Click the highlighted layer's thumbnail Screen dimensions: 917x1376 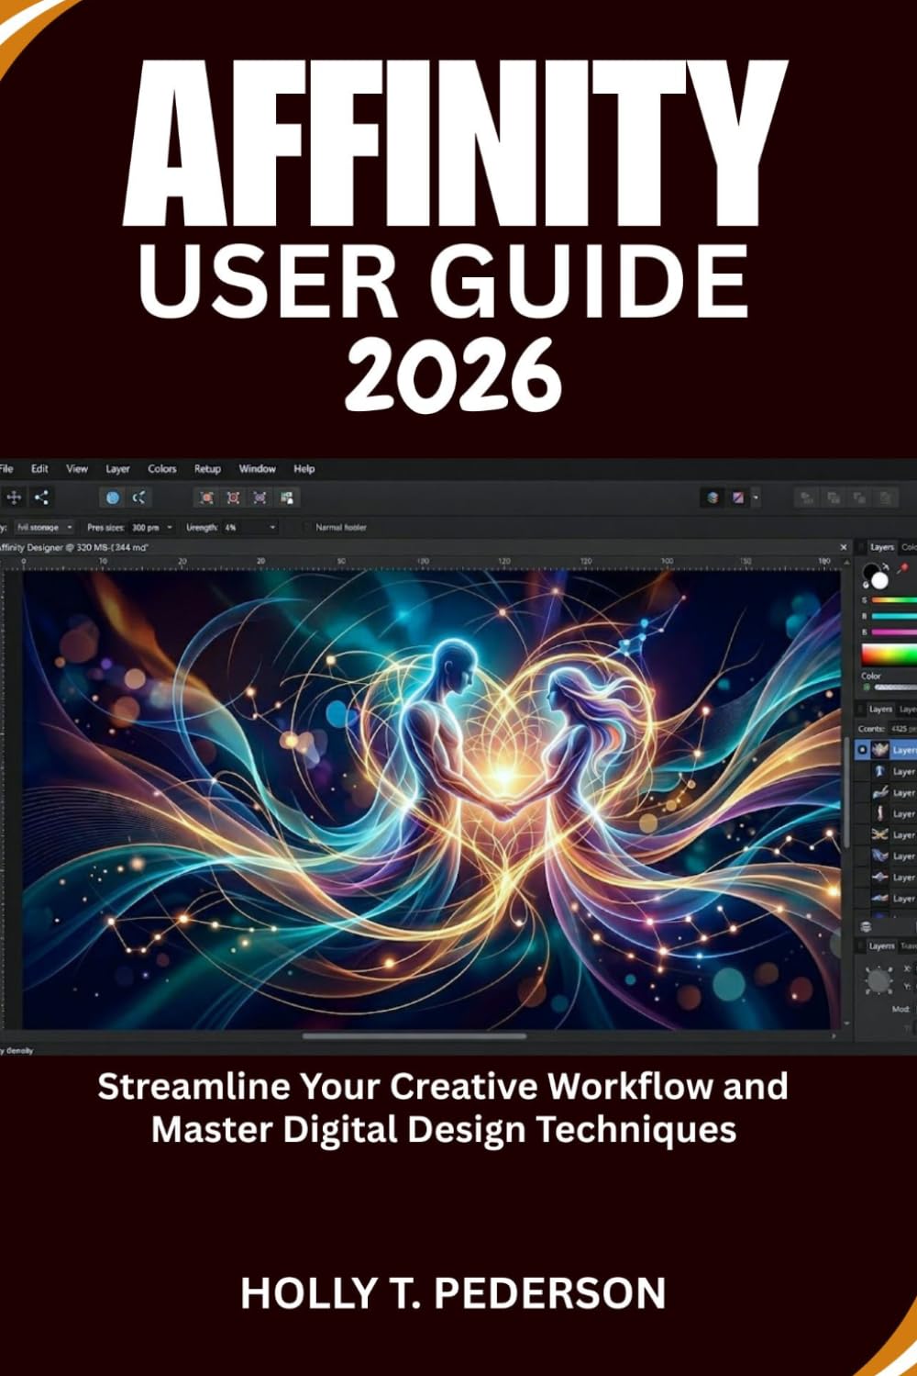pos(879,750)
